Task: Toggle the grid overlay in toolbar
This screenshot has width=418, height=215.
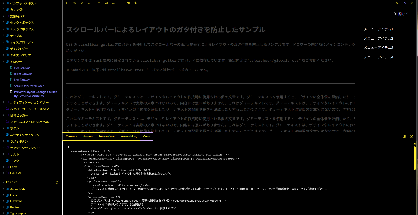Action: click(99, 3)
